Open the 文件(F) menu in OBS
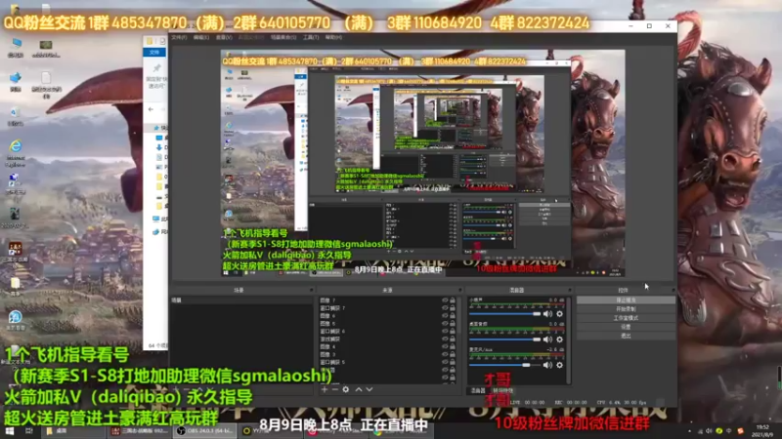This screenshot has width=782, height=439. (180, 37)
